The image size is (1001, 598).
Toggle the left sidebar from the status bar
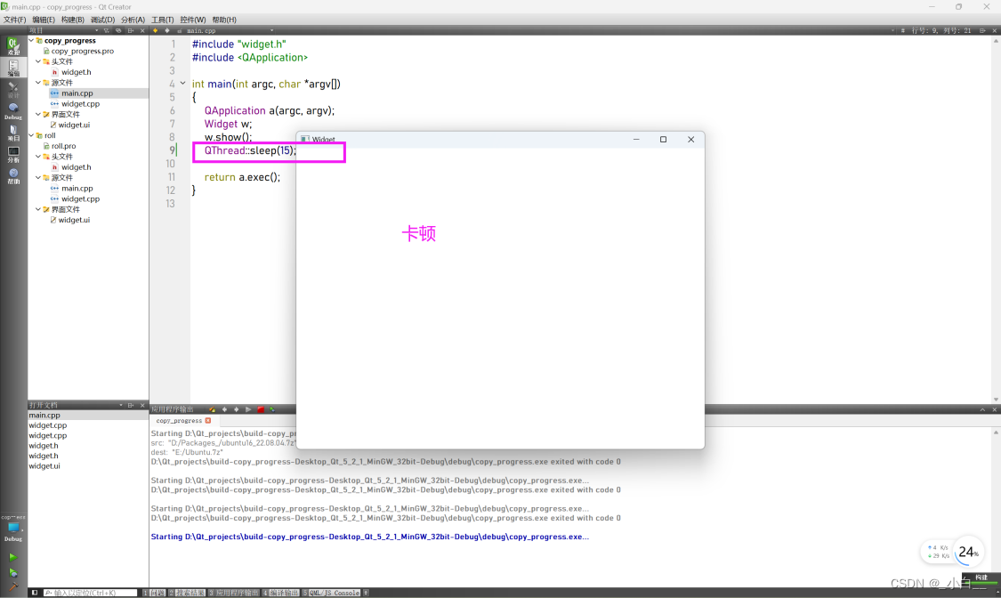tap(35, 593)
